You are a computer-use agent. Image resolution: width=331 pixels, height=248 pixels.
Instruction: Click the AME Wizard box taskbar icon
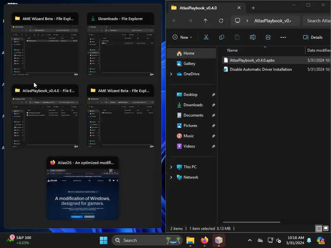(x=219, y=240)
